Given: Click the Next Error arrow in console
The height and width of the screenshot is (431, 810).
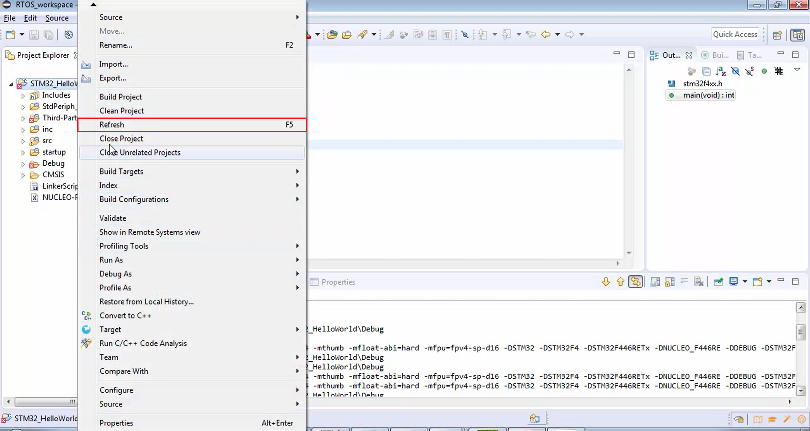Looking at the screenshot, I should 606,282.
